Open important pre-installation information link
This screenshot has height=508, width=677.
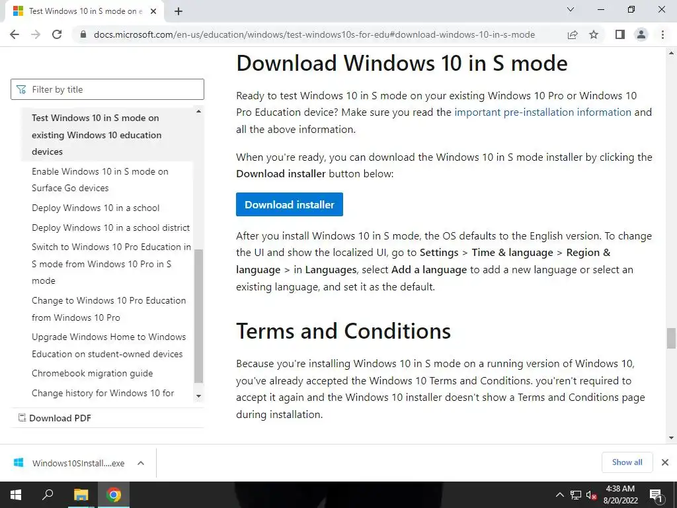[x=543, y=112]
